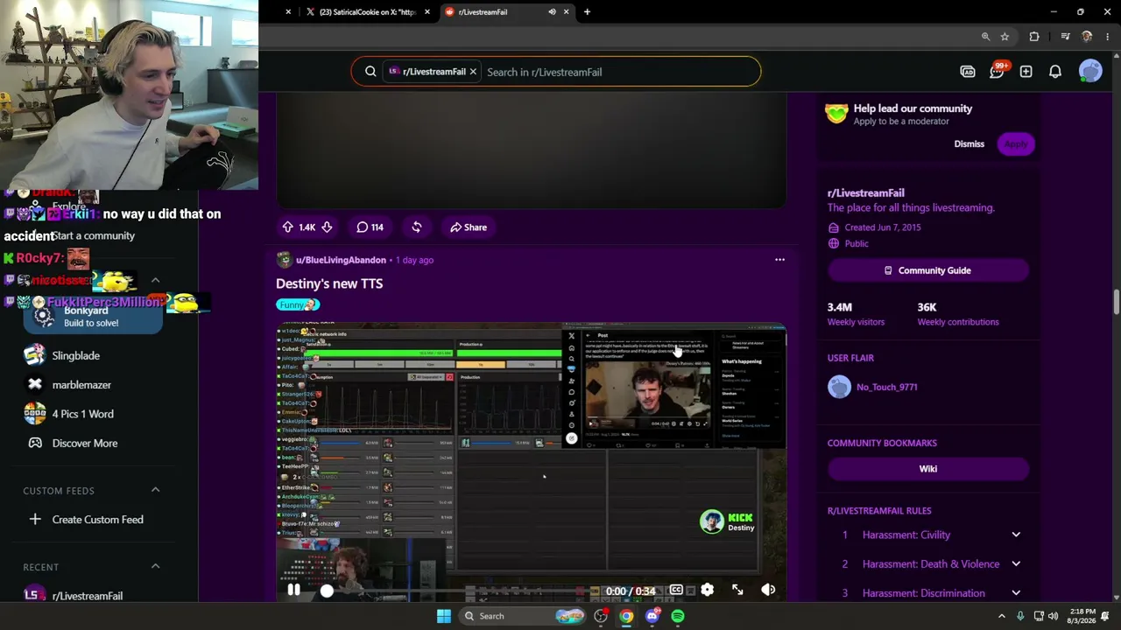Bookmark this page with the star

point(1005,37)
